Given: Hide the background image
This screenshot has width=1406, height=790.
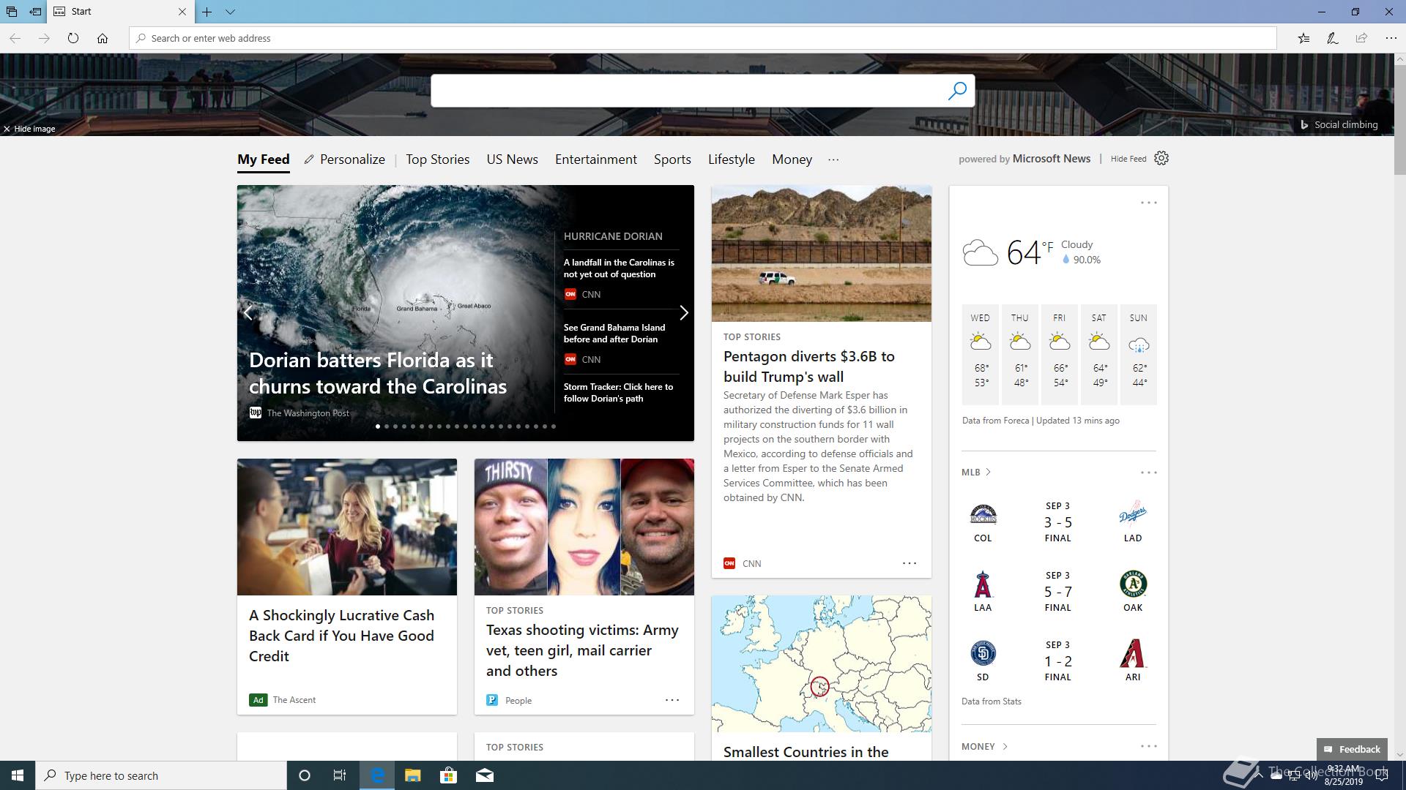Looking at the screenshot, I should pyautogui.click(x=29, y=129).
